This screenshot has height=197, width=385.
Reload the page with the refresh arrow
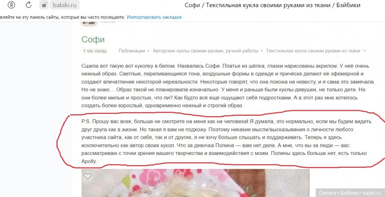tap(29, 5)
